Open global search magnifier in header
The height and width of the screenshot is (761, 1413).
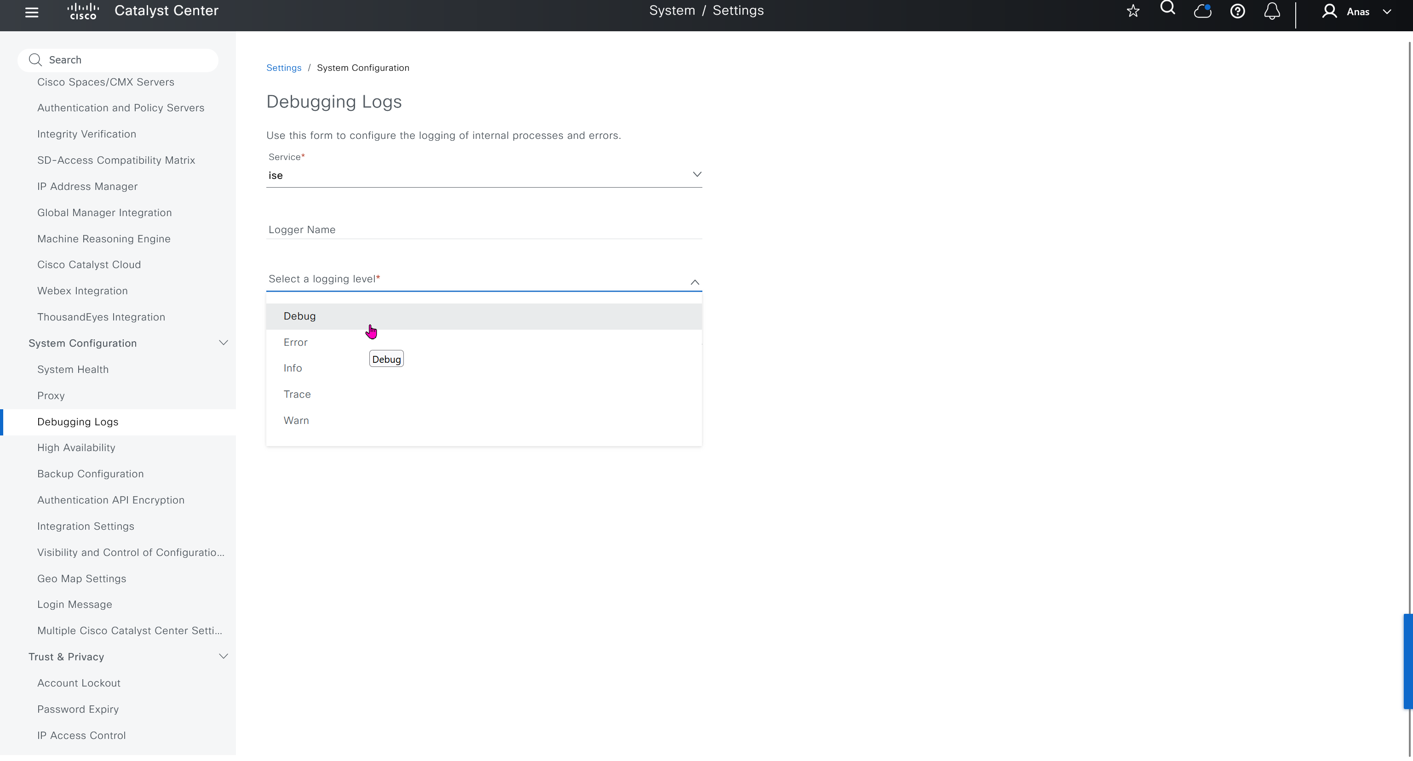(x=1168, y=9)
